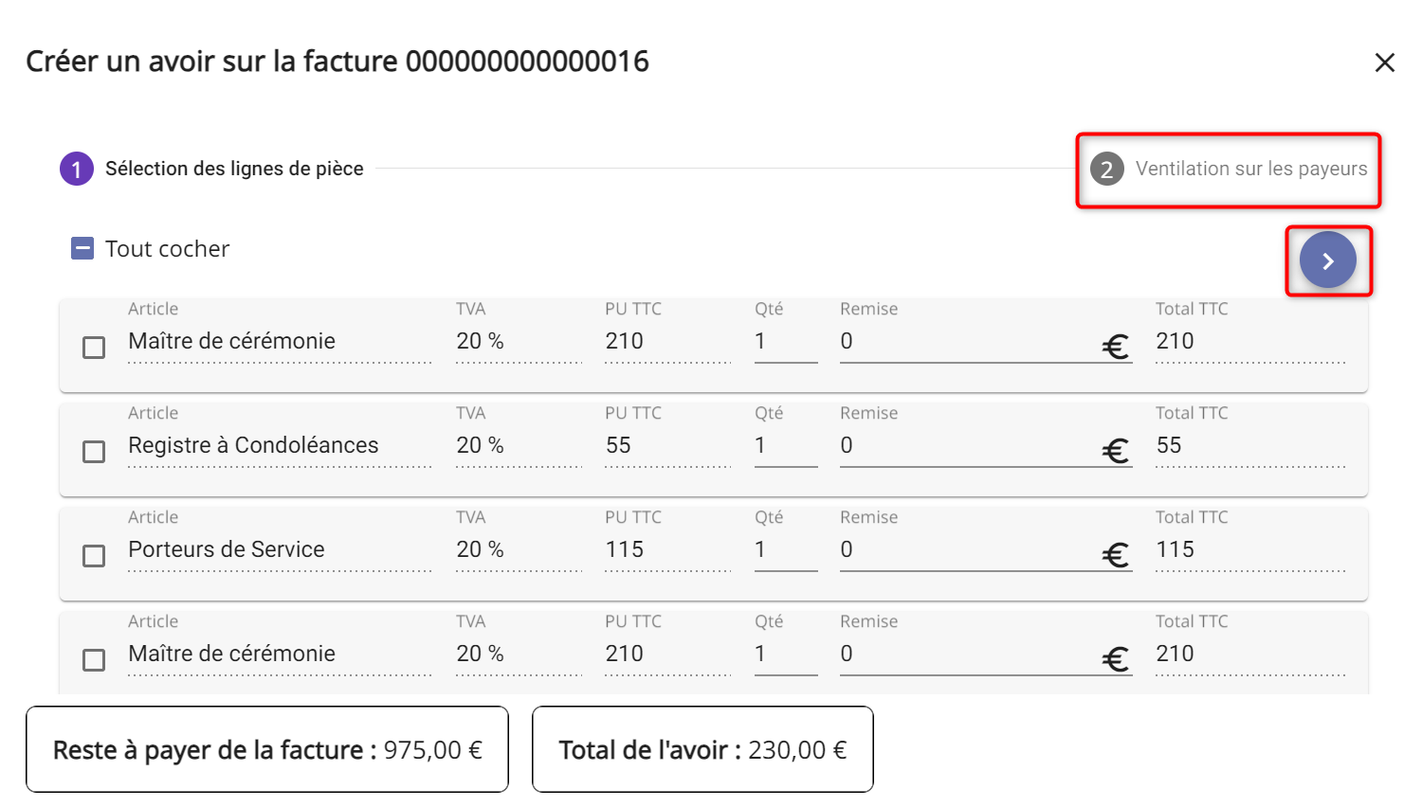
Task: Check the Porteurs de Service line
Action: tap(94, 556)
